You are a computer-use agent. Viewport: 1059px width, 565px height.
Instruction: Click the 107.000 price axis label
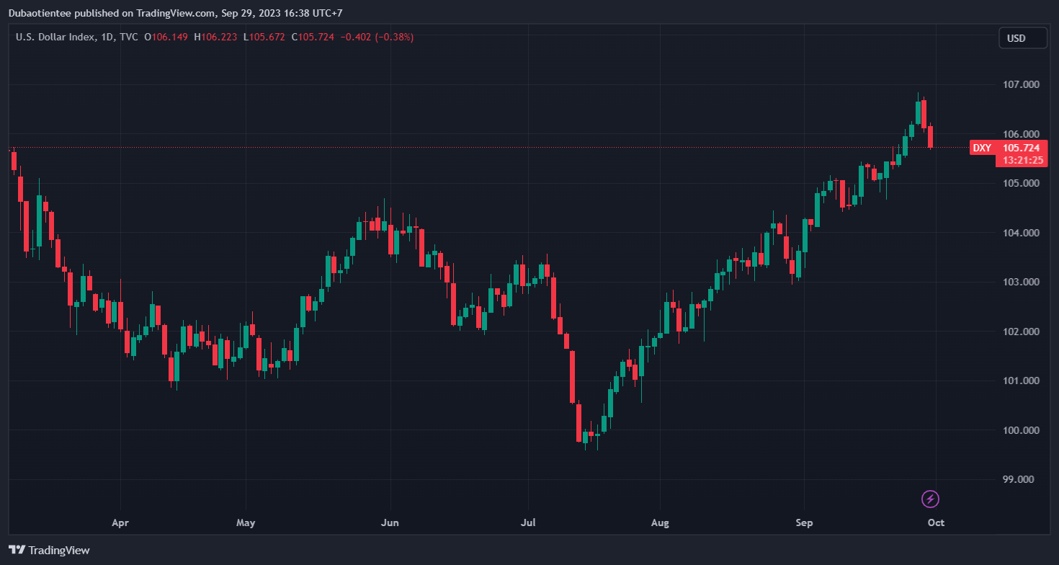point(1021,84)
